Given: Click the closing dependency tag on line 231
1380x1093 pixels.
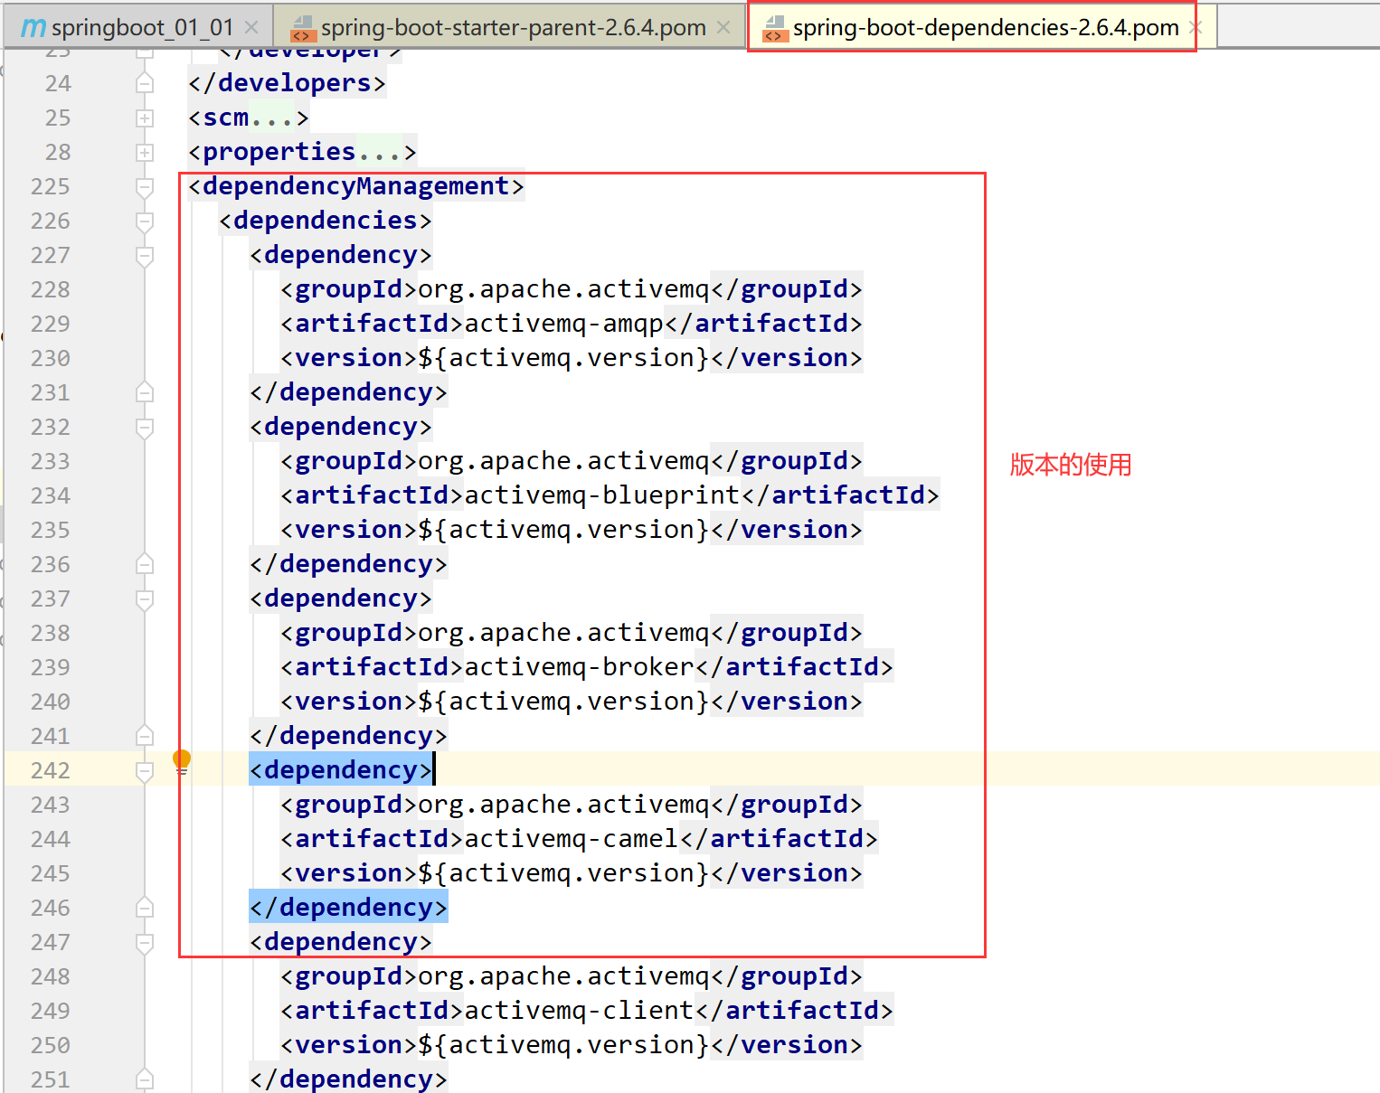Looking at the screenshot, I should [348, 392].
